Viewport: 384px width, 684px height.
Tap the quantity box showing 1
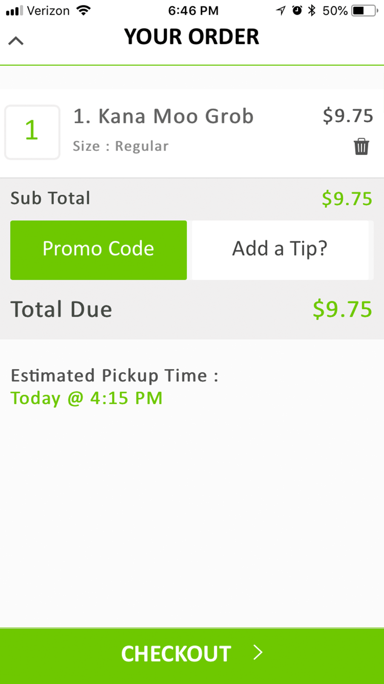32,132
